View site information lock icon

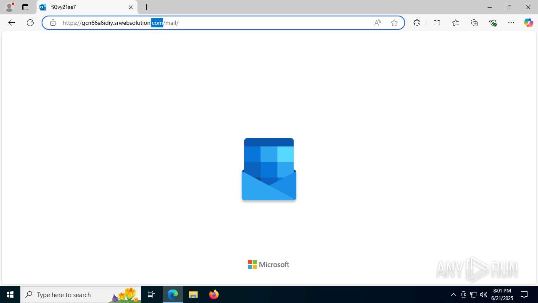click(x=53, y=23)
